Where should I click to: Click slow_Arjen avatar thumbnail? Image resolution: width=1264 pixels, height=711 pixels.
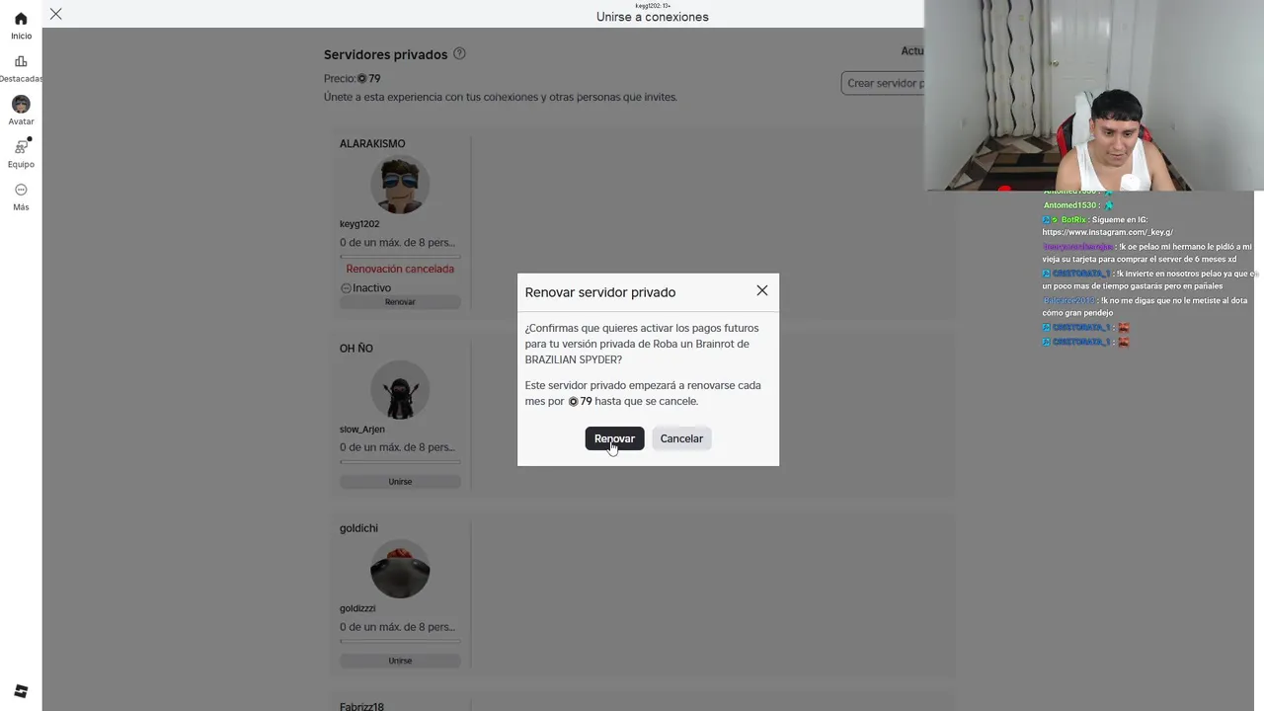point(400,390)
